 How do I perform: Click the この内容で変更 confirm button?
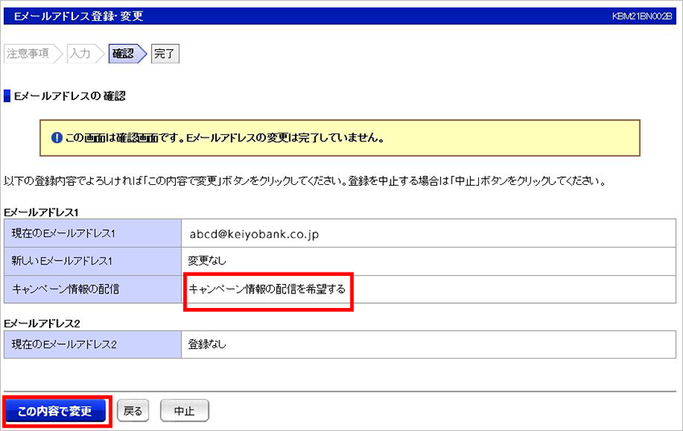pos(55,411)
